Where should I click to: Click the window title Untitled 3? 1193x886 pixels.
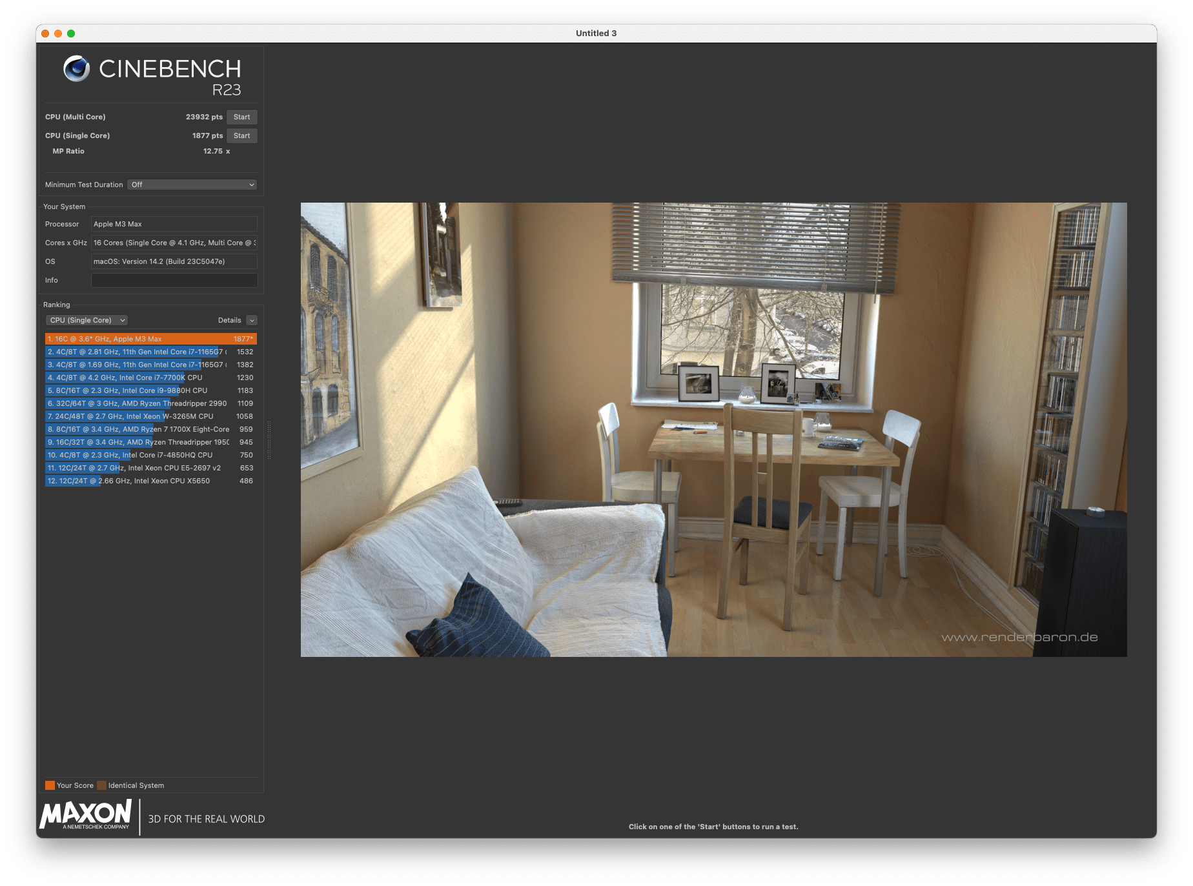596,34
